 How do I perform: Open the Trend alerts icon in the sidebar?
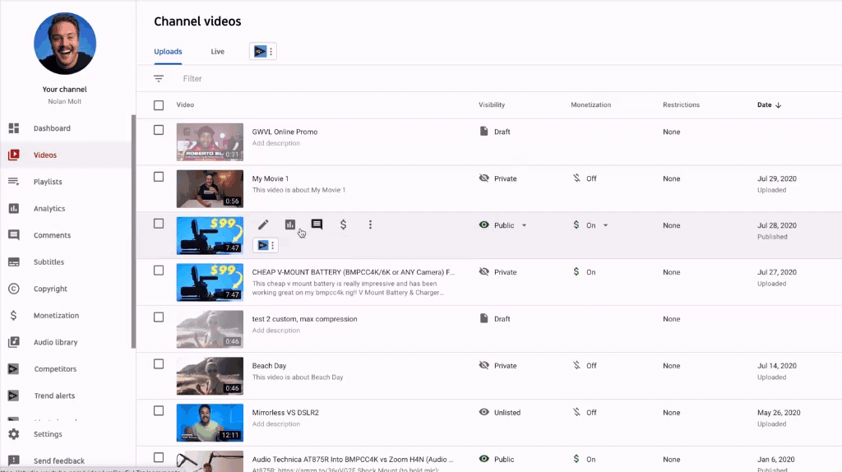click(x=13, y=396)
